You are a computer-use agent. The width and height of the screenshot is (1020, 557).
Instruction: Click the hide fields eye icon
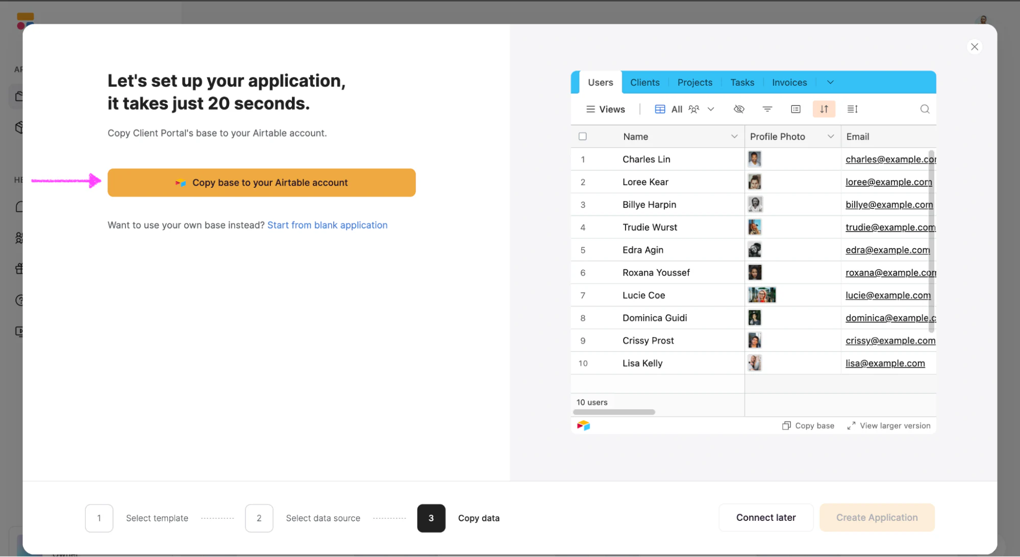click(x=739, y=109)
